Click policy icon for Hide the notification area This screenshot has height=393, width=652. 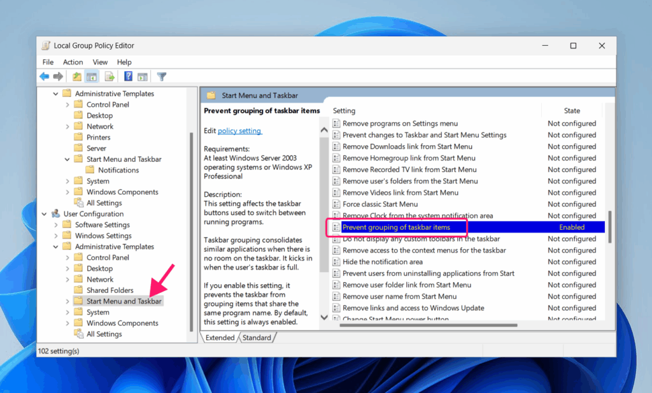click(336, 262)
